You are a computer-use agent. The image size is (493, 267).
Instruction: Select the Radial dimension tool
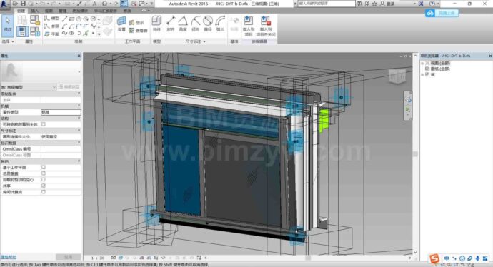tap(196, 24)
